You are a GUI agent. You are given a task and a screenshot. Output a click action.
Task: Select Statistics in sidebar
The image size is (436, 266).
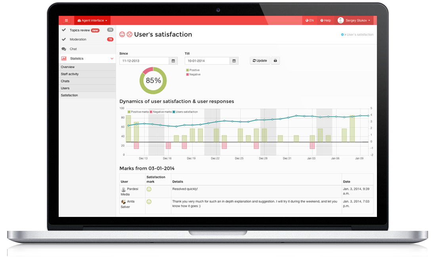[87, 59]
